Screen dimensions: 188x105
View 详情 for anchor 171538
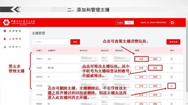[141, 95]
